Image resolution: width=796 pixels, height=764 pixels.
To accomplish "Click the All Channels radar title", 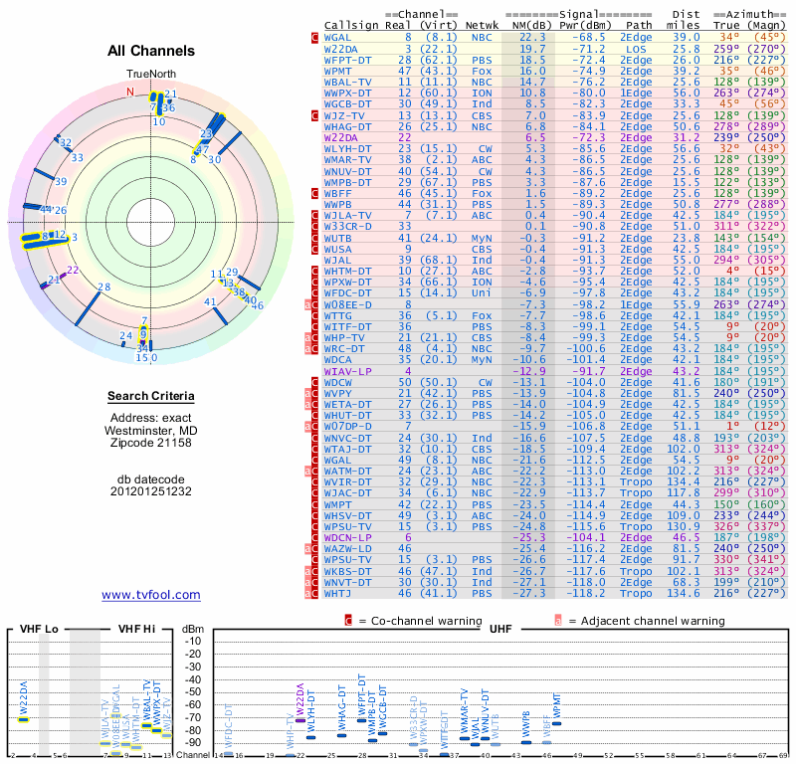I will click(x=150, y=51).
